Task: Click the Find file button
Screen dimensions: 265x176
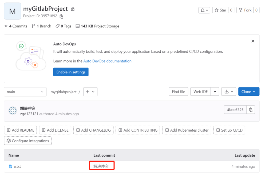Action: point(179,92)
